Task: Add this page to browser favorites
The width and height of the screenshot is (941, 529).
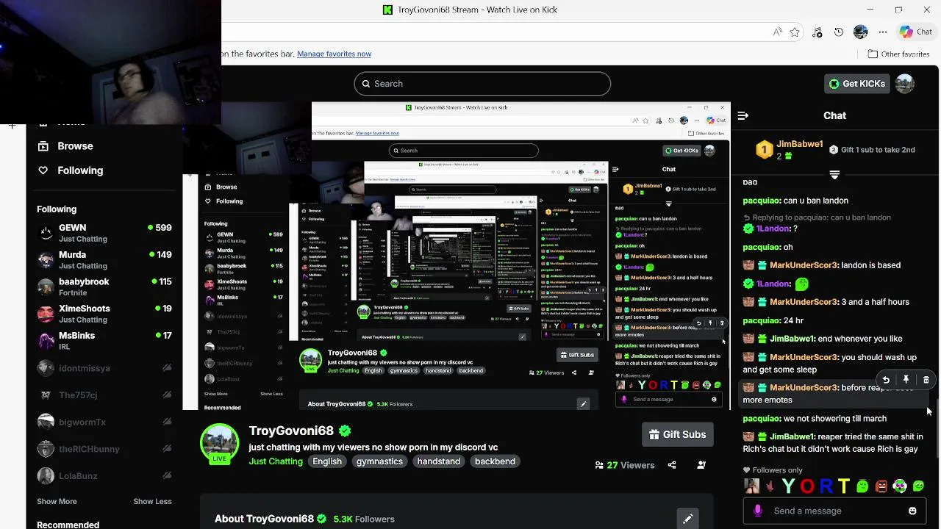Action: pyautogui.click(x=795, y=32)
